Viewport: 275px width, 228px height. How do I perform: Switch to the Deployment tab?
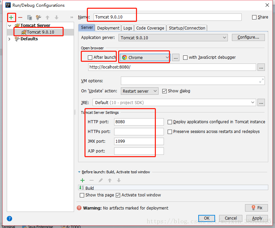click(108, 28)
